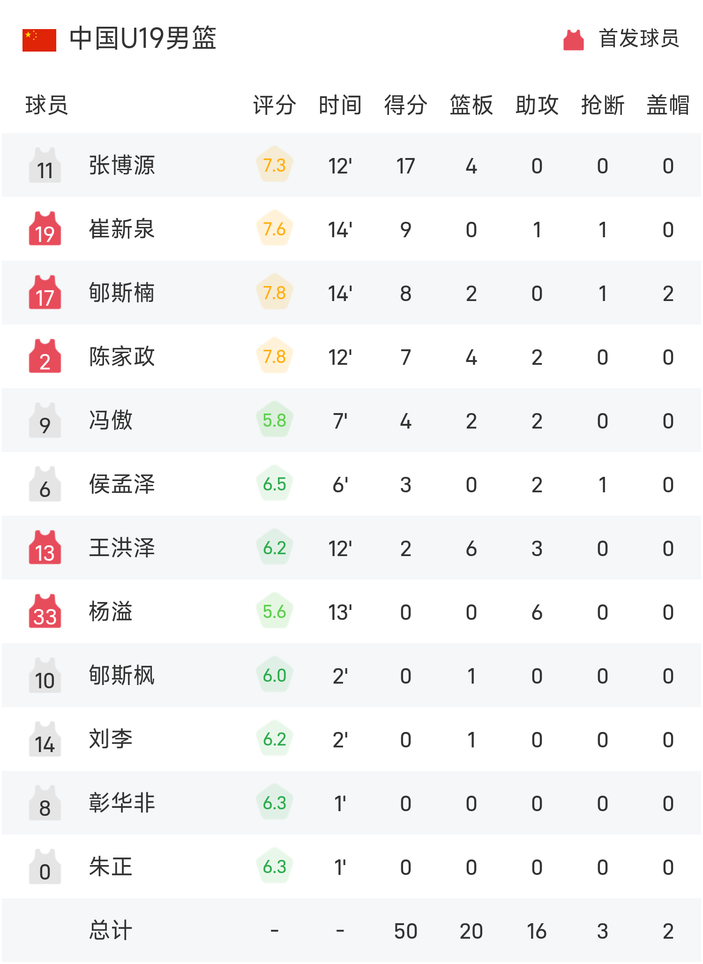
Task: Select the 得分 column header
Action: tap(406, 105)
